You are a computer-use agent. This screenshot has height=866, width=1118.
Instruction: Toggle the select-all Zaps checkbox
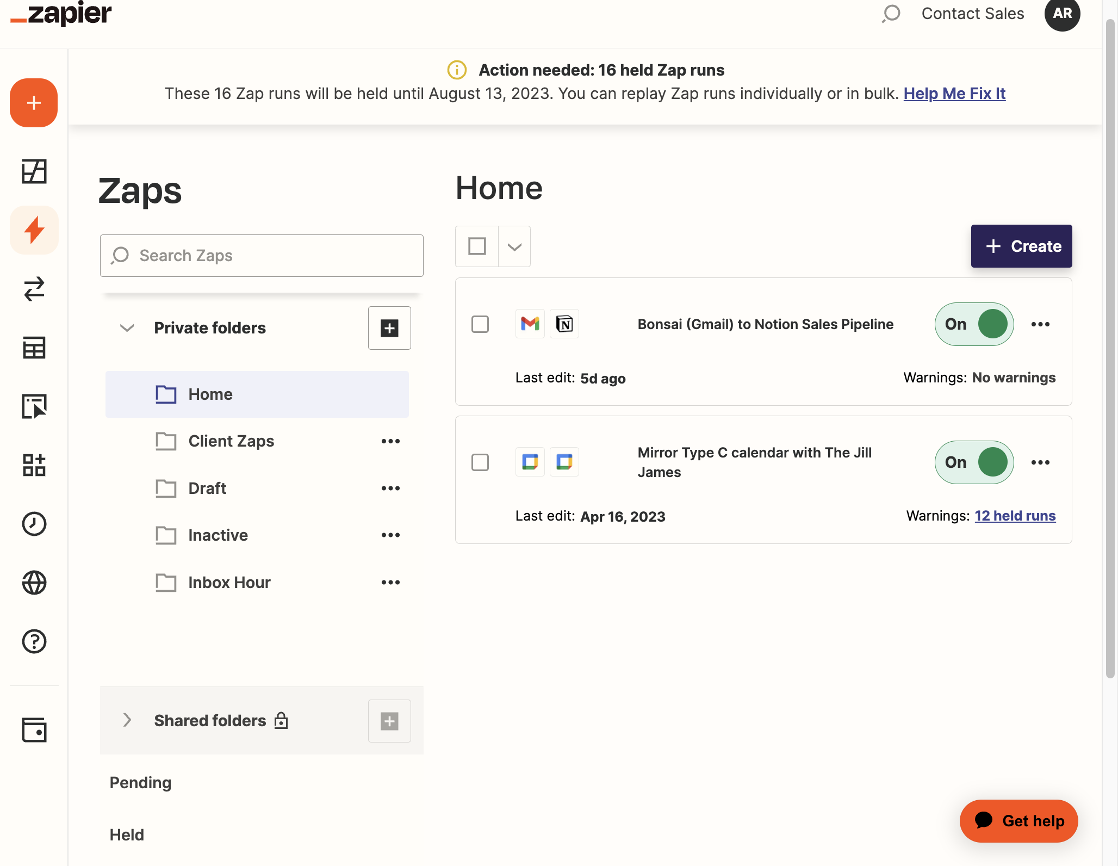(x=477, y=246)
